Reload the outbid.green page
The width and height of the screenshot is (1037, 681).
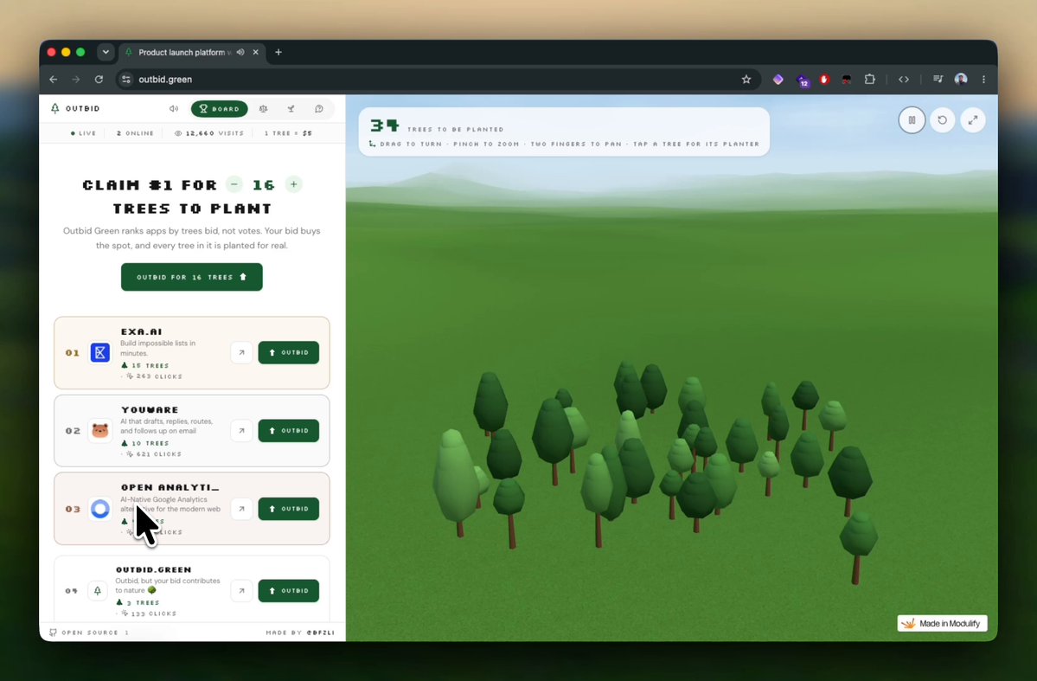pyautogui.click(x=99, y=80)
